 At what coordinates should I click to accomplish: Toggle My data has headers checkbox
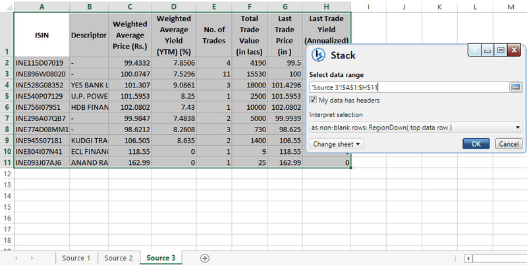click(x=313, y=100)
